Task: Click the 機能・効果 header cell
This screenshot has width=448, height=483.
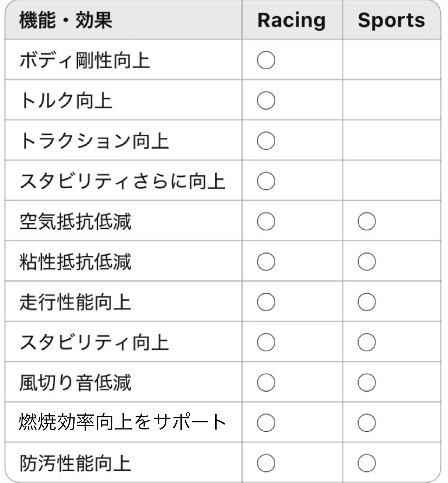Action: 66,21
